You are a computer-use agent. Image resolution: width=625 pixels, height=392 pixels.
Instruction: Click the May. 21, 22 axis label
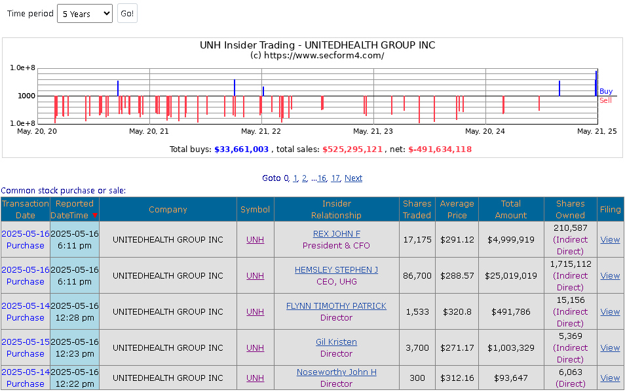261,131
